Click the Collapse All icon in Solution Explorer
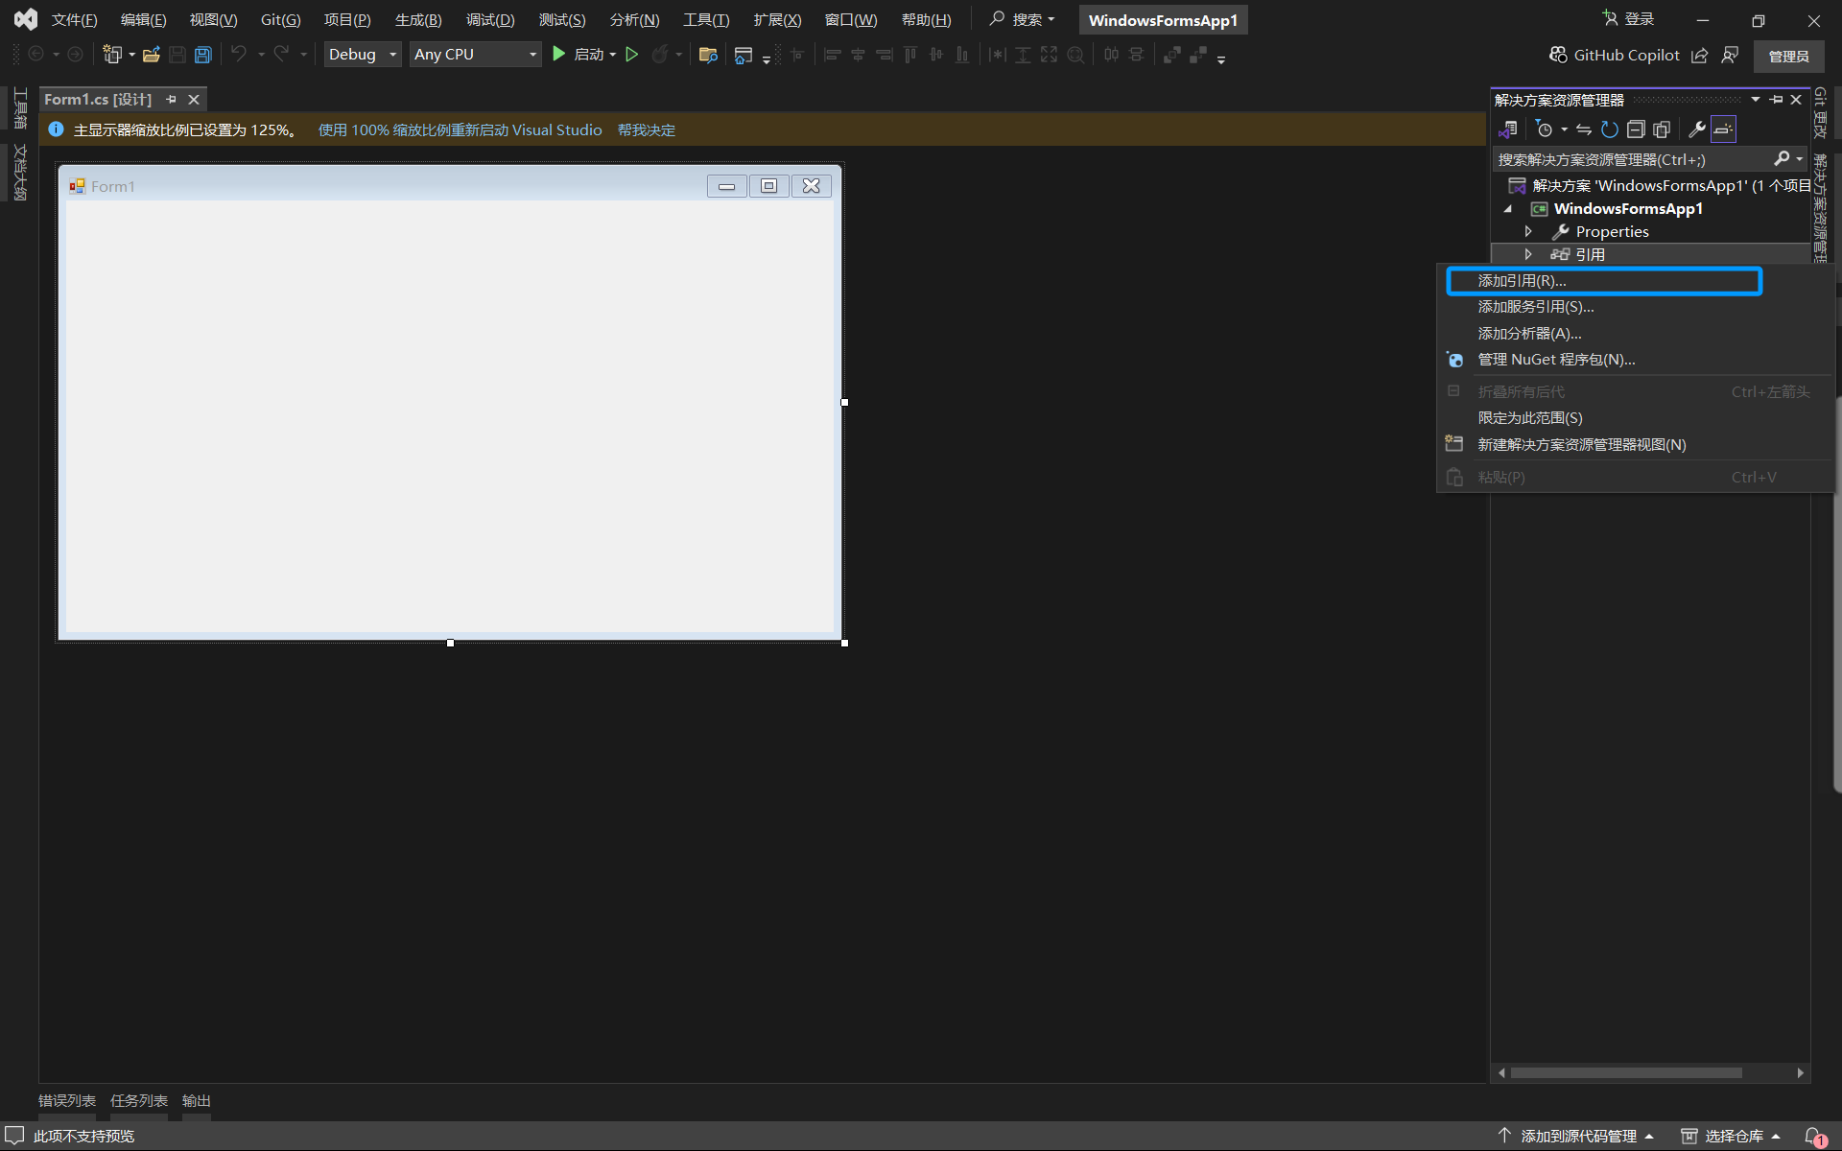Screen dimensions: 1842x1151 [x=1636, y=129]
